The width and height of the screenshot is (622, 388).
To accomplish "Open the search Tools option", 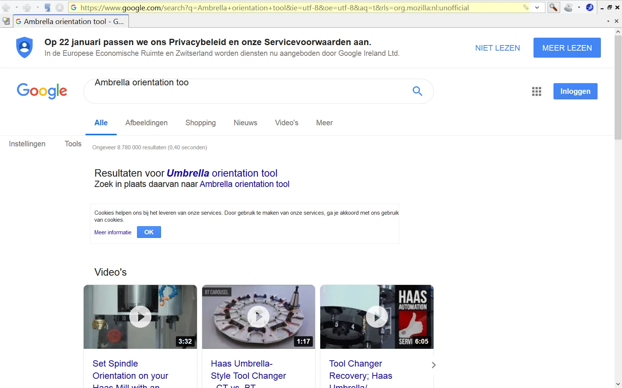I will tap(73, 144).
